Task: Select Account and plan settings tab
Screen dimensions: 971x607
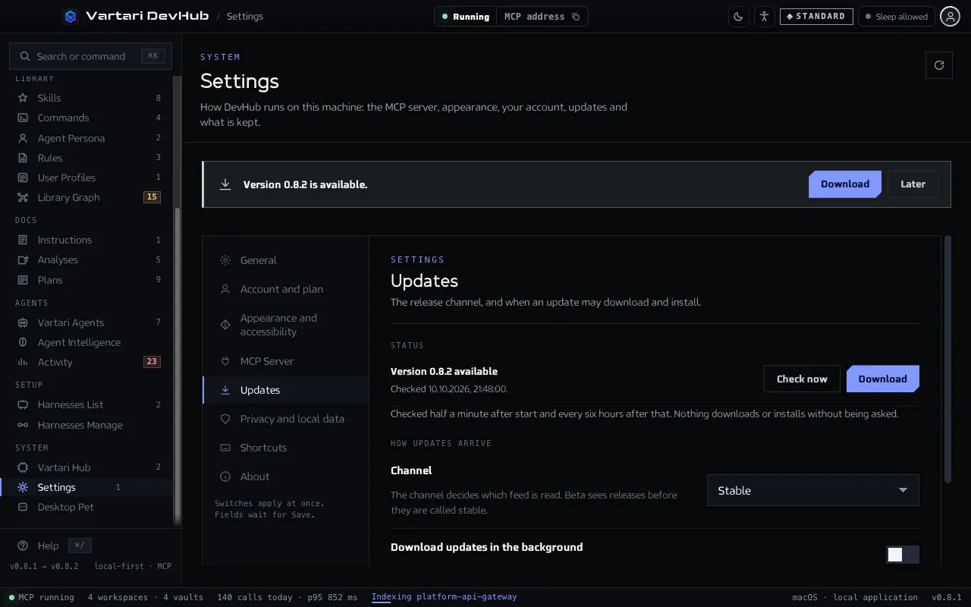Action: coord(286,289)
